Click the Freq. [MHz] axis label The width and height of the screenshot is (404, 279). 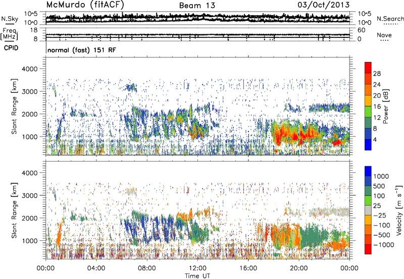click(9, 34)
